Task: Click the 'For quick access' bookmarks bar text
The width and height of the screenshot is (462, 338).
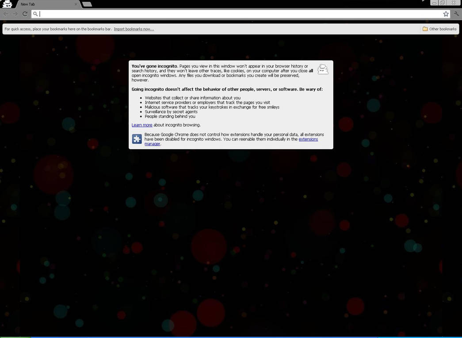Action: coord(58,29)
